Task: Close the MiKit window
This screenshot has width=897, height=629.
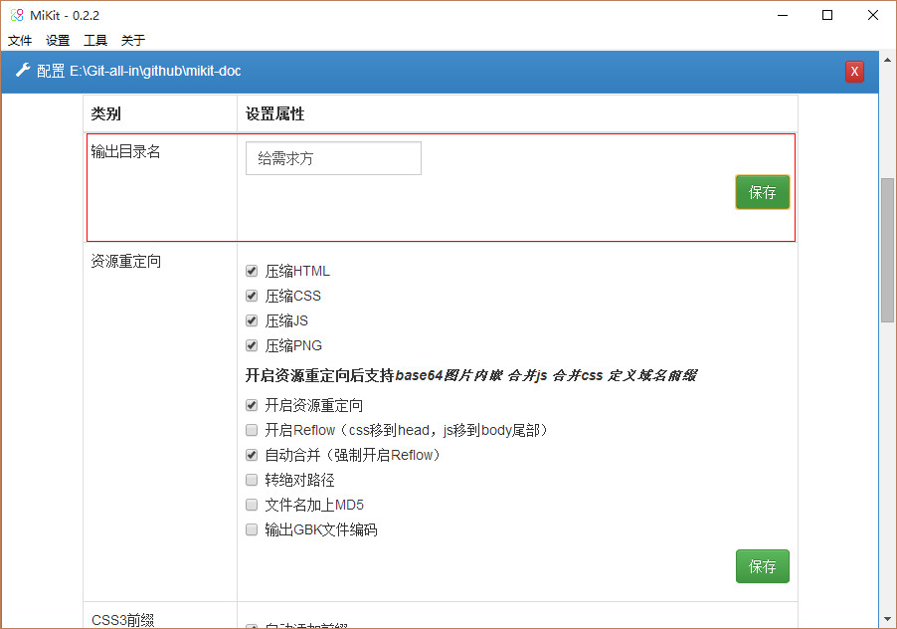Action: pos(873,15)
